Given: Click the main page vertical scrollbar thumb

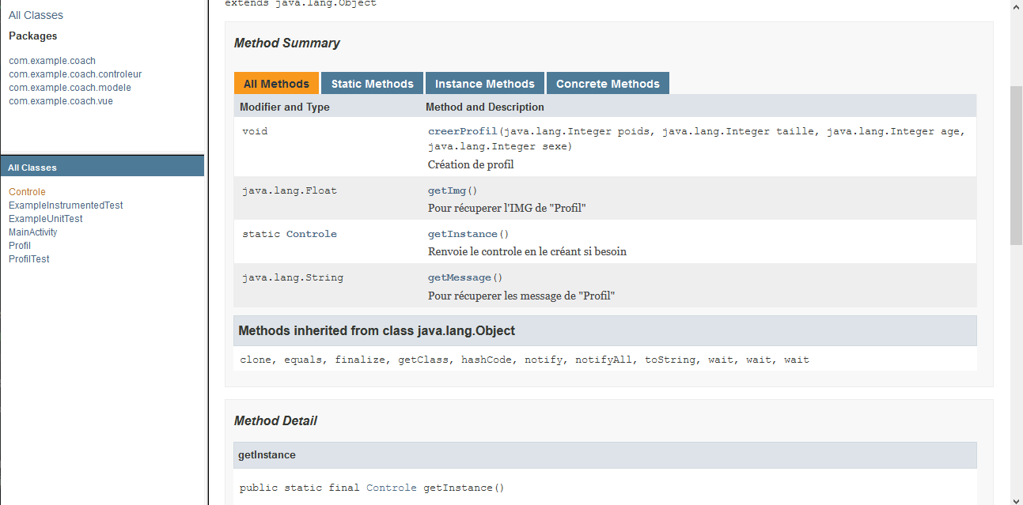Looking at the screenshot, I should (1016, 166).
